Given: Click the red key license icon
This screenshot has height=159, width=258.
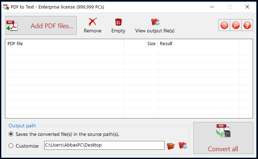Looking at the screenshot, I should pos(236,25).
